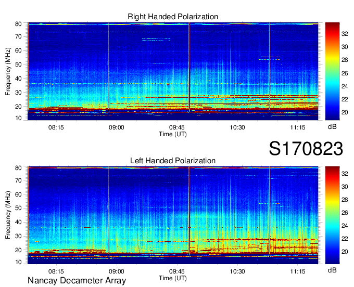Select "09:45" time tick of Left Handed plot
This screenshot has height=287, width=354.
177,271
